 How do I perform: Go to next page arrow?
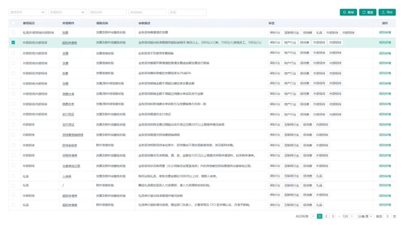[x=352, y=216]
